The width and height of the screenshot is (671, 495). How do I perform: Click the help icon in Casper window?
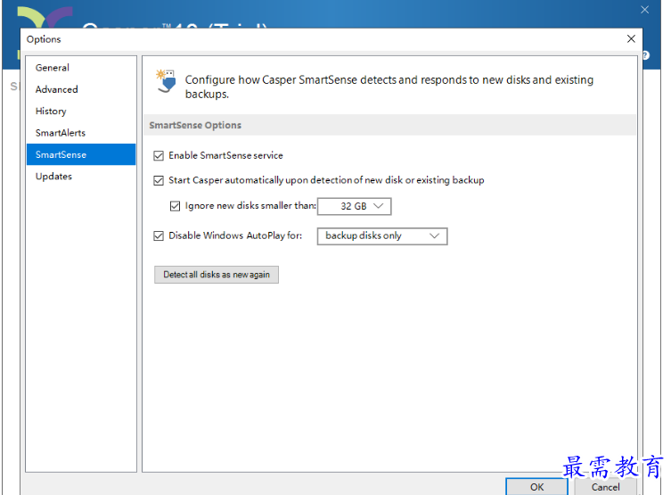pyautogui.click(x=646, y=55)
